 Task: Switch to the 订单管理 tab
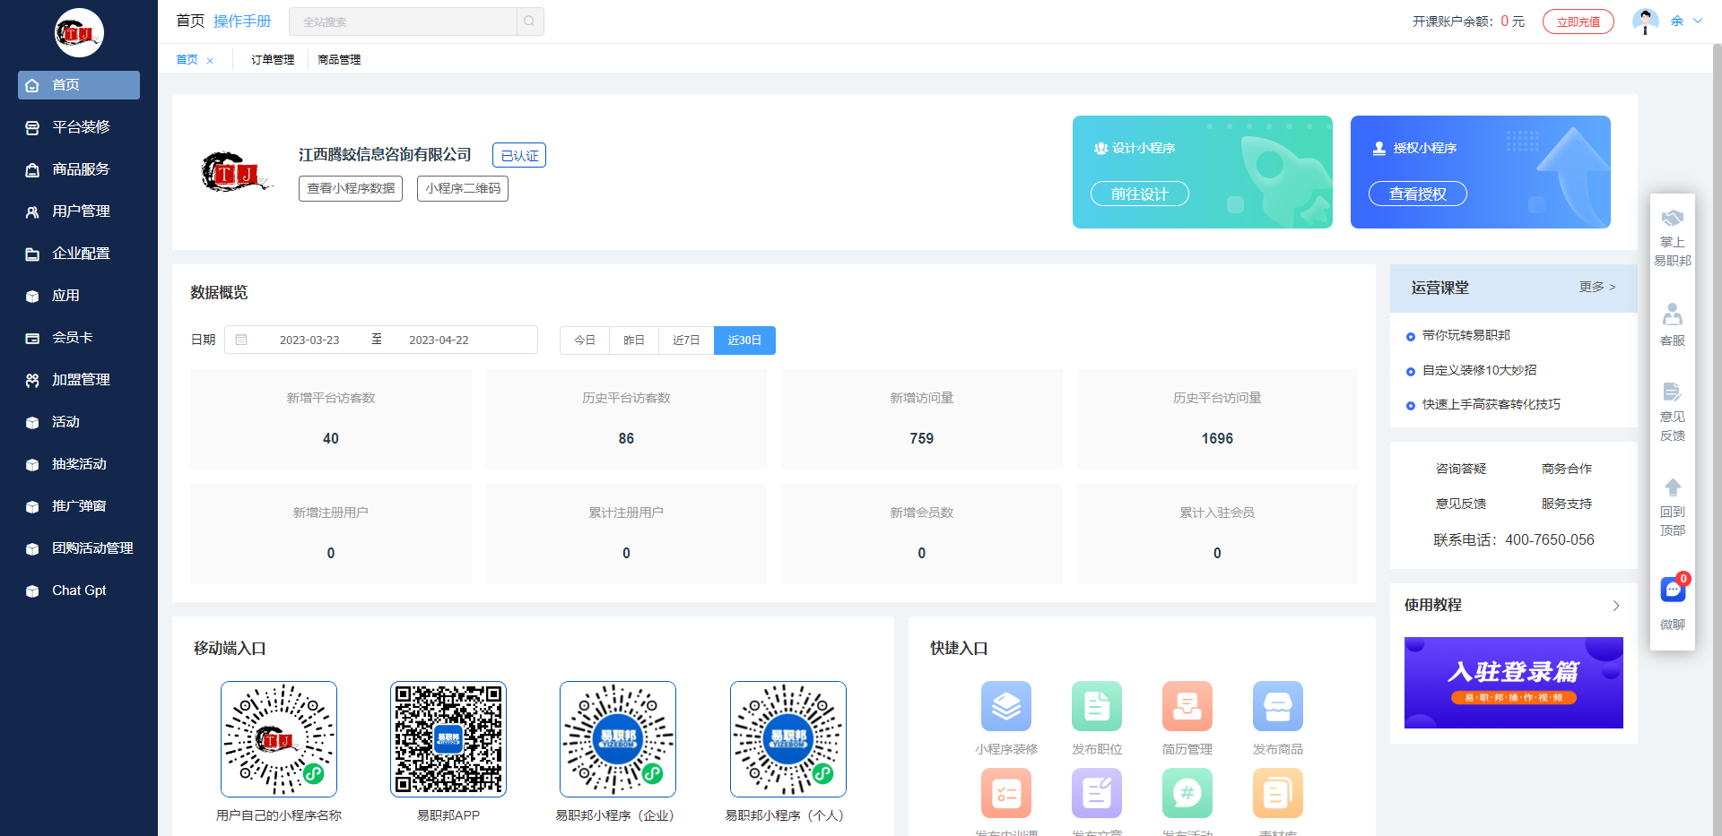(x=273, y=60)
